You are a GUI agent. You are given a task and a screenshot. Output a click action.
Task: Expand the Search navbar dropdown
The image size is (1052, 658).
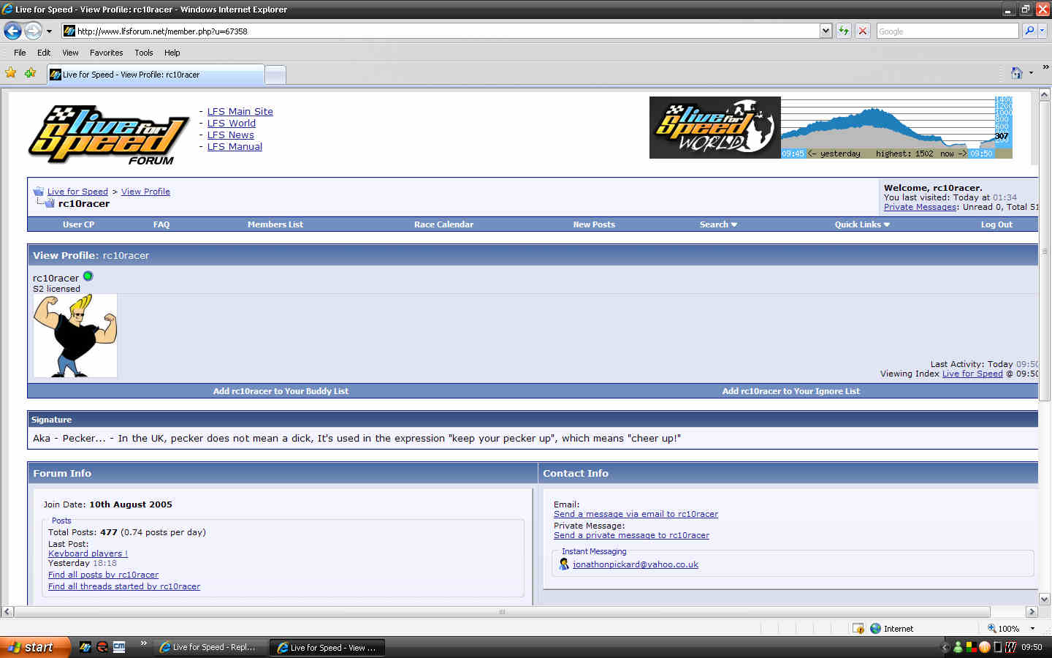(718, 224)
